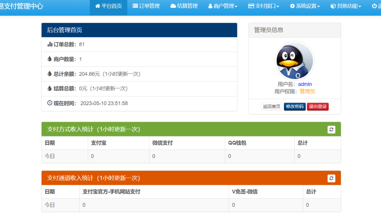Click the cube icon beside 其他功能
Screen dimensions: 381x214
point(333,6)
